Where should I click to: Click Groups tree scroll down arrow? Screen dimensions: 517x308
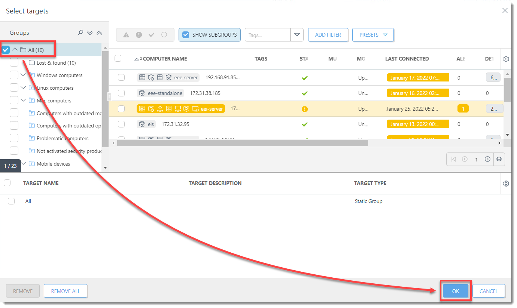pyautogui.click(x=105, y=168)
